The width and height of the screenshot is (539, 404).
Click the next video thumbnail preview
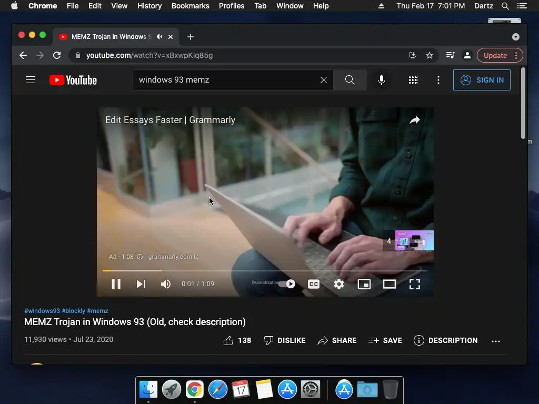point(414,240)
